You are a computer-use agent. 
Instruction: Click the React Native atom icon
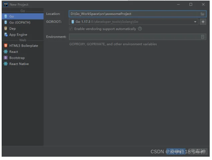[6, 64]
